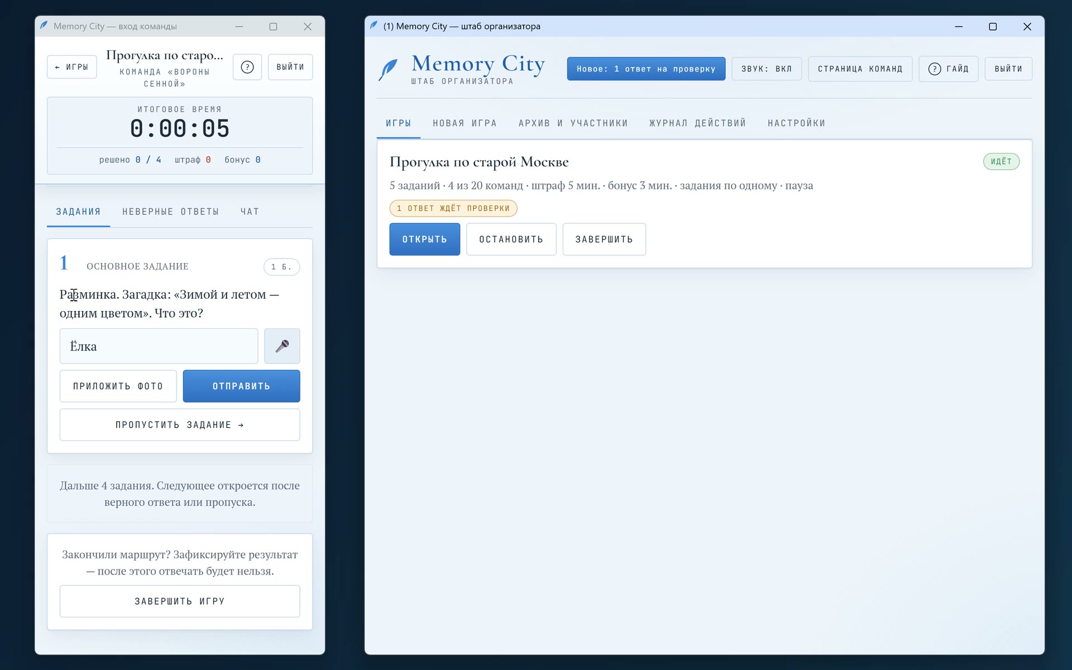Minimize the organizer window
The height and width of the screenshot is (670, 1072).
pos(959,26)
